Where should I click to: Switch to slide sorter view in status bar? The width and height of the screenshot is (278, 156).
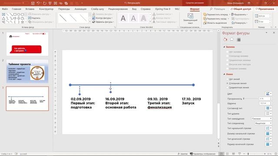coord(227,154)
